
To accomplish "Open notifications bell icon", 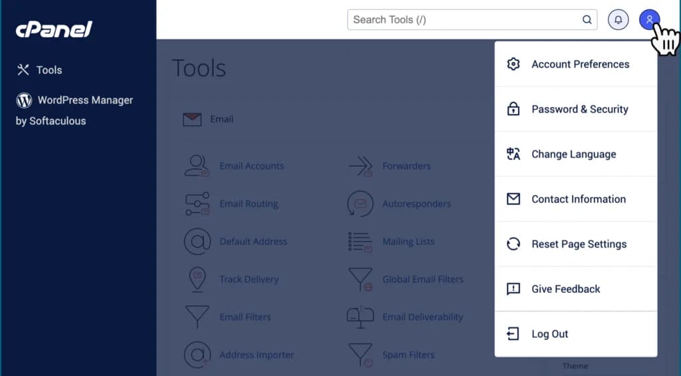I will (x=618, y=19).
